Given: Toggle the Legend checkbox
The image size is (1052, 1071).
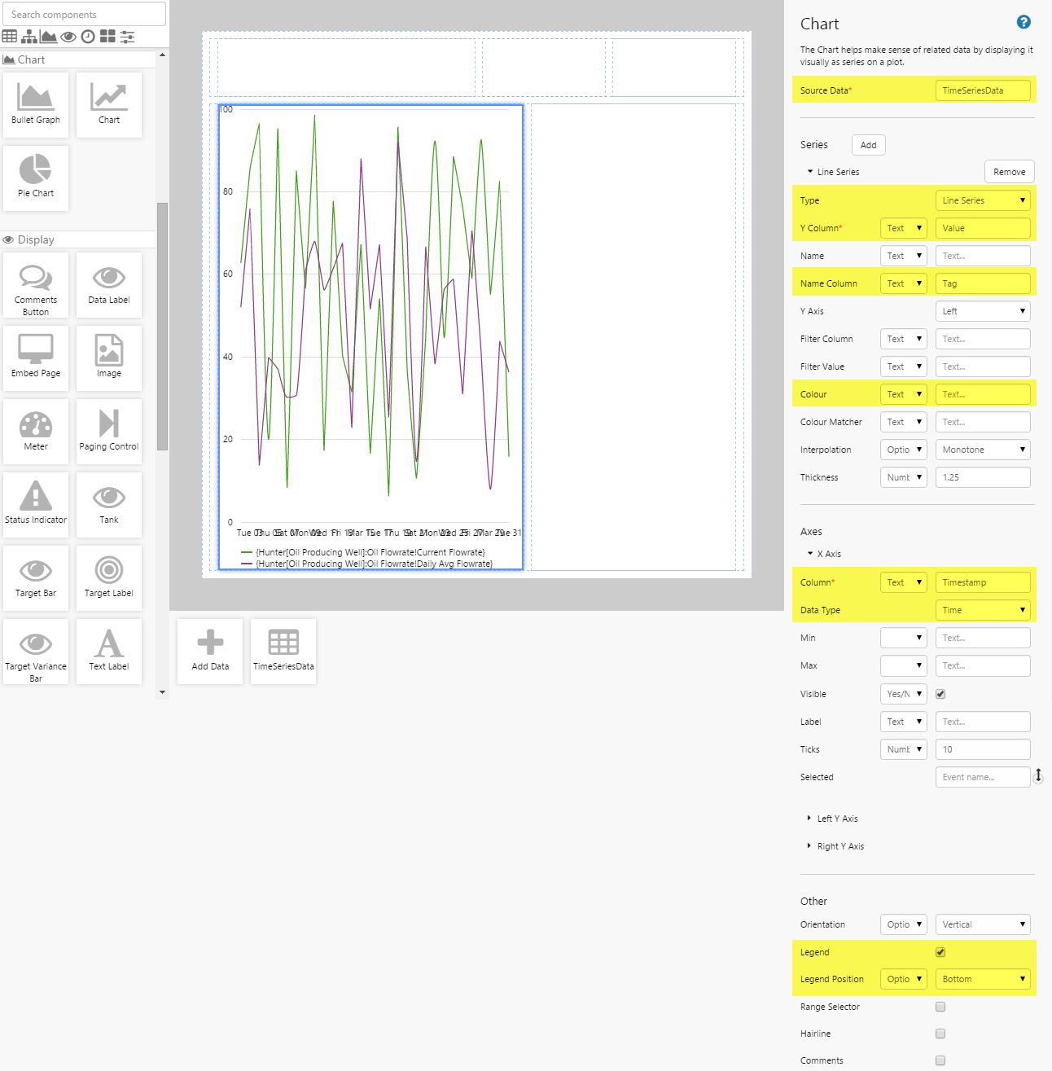Looking at the screenshot, I should [x=940, y=952].
